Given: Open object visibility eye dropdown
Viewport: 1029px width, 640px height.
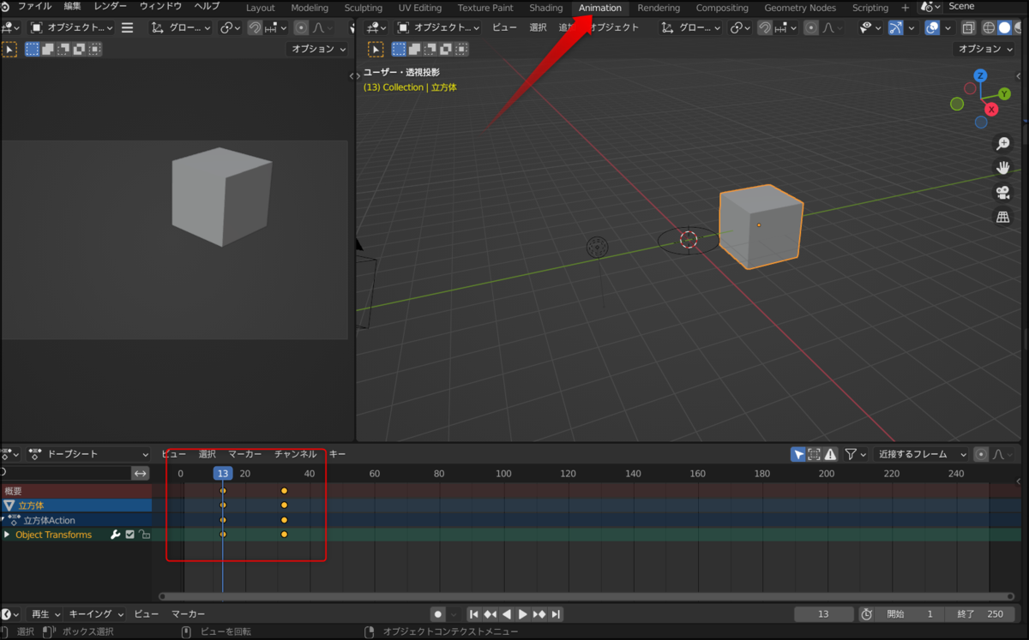Looking at the screenshot, I should pyautogui.click(x=870, y=27).
